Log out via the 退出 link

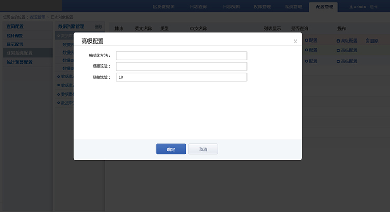click(373, 7)
